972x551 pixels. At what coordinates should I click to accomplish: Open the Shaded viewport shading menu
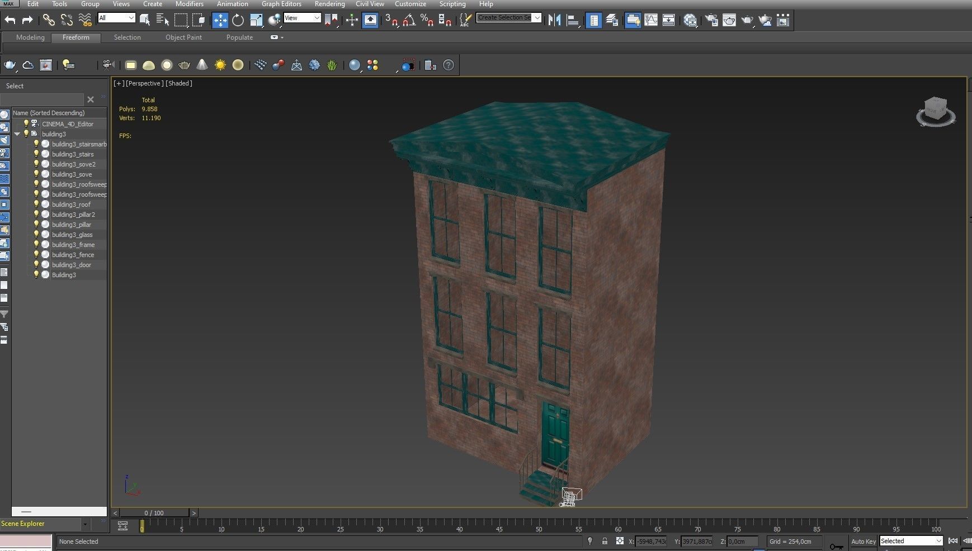(x=179, y=83)
